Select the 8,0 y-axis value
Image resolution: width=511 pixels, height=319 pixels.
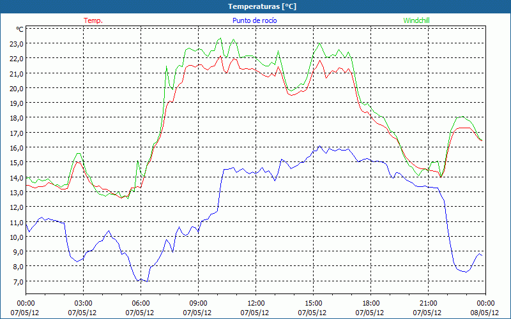tap(19, 267)
